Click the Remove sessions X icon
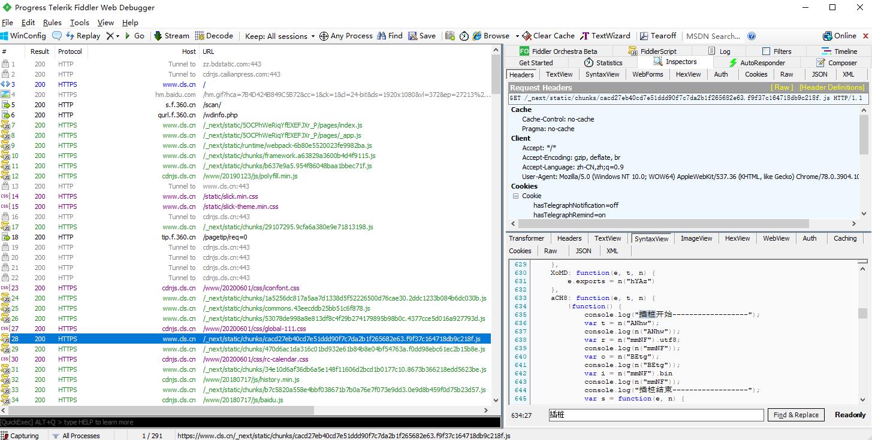The height and width of the screenshot is (440, 872). tap(110, 36)
